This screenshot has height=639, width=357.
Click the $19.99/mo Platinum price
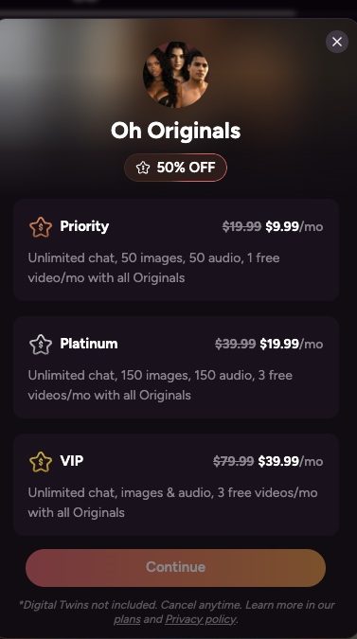click(292, 344)
